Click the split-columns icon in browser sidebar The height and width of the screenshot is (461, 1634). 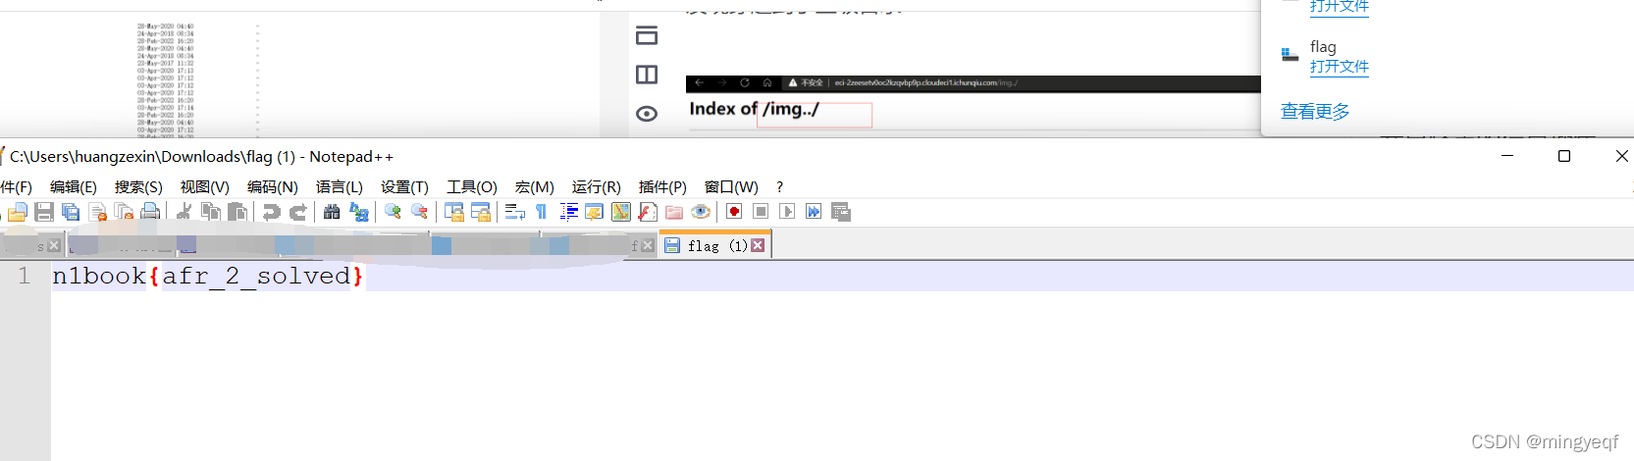(x=647, y=75)
